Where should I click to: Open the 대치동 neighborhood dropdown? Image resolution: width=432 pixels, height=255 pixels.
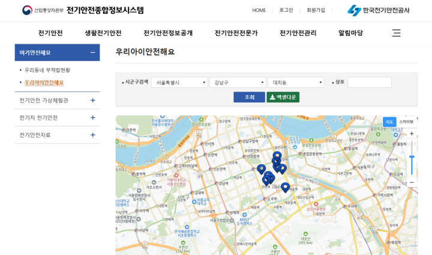pos(295,83)
